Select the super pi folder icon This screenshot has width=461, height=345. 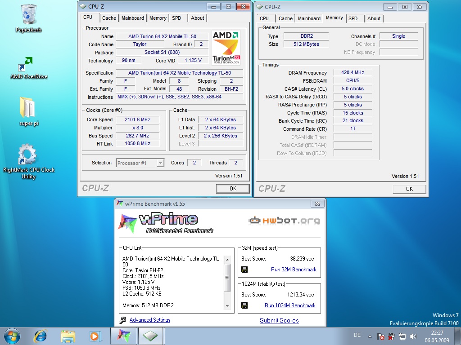(28, 111)
